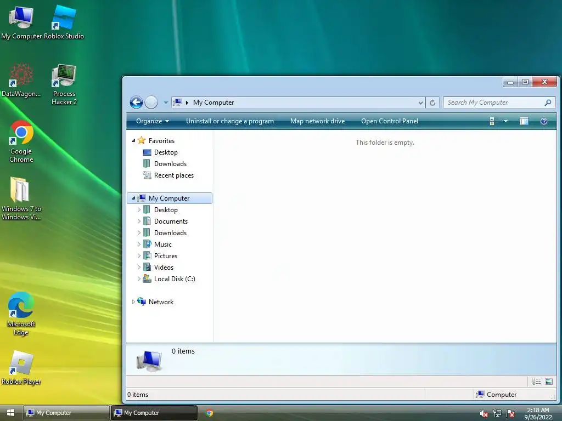
Task: Open the Organize menu
Action: [x=153, y=121]
